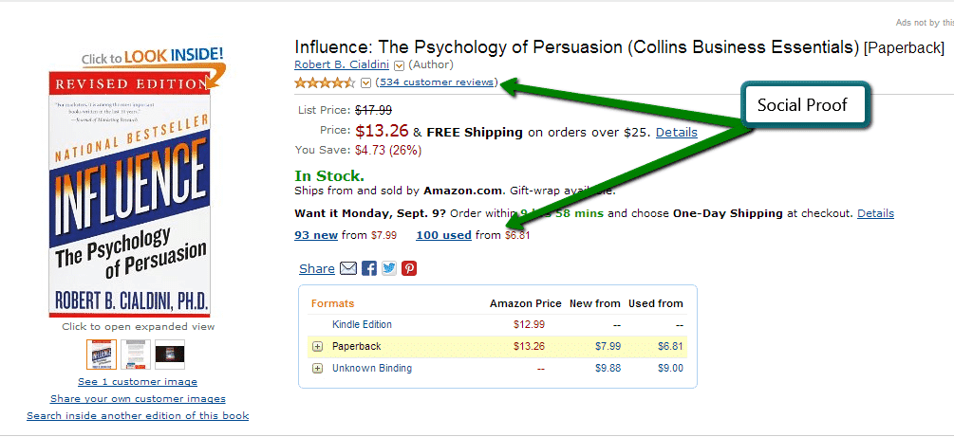Pin the book on Pinterest
Screen dimensions: 954x437
coord(409,268)
